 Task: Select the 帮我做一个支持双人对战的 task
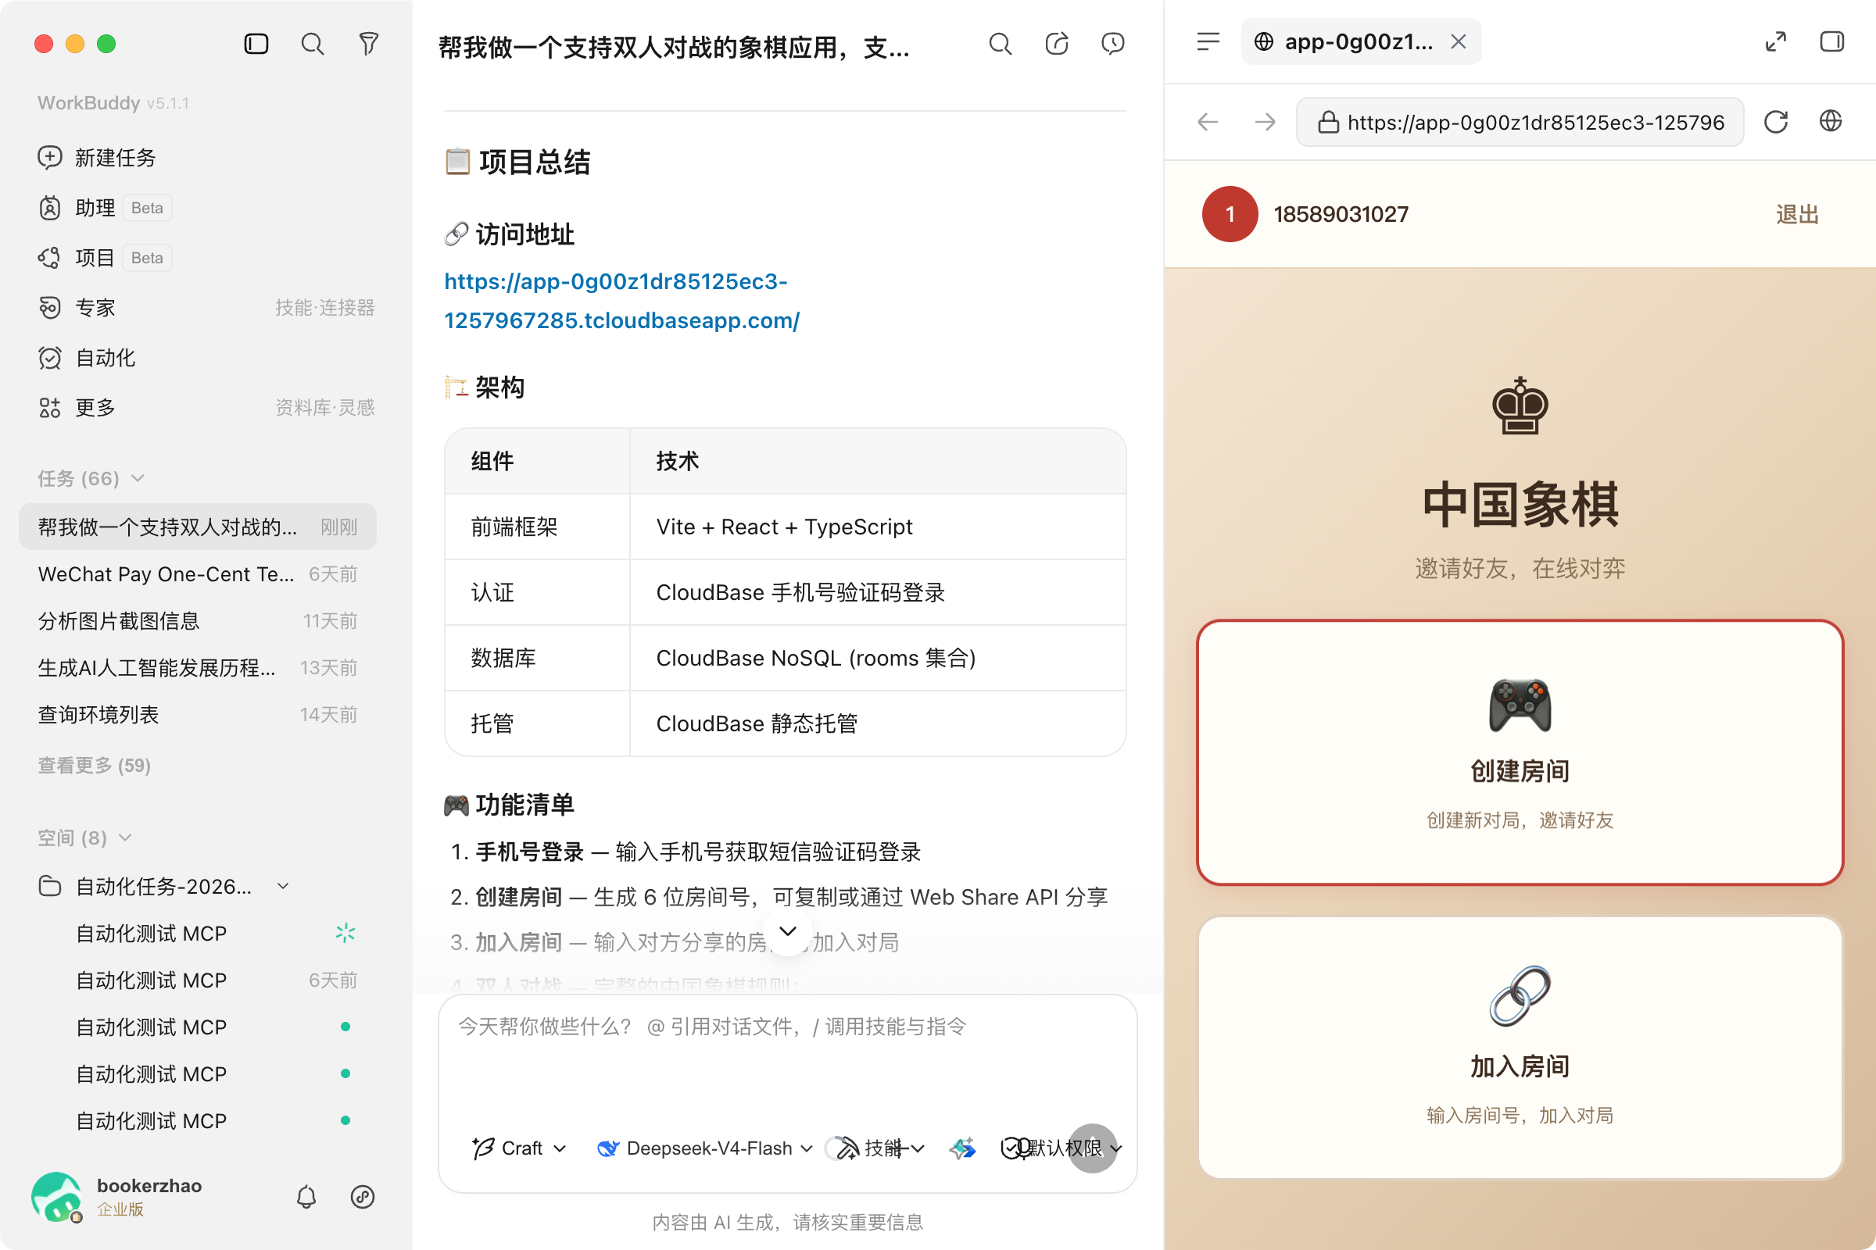197,527
